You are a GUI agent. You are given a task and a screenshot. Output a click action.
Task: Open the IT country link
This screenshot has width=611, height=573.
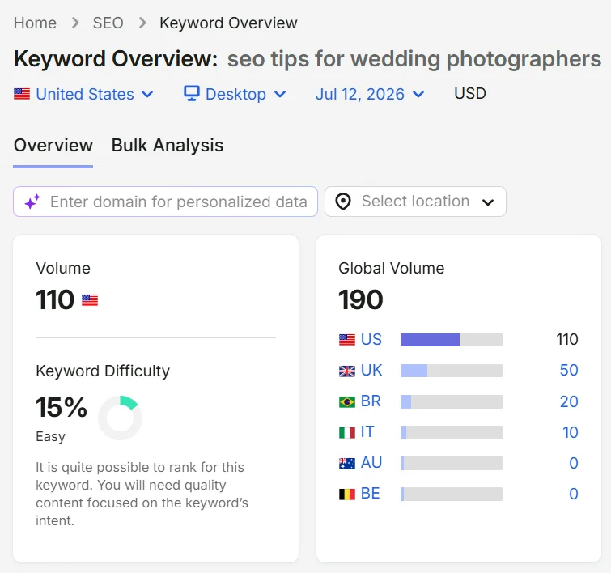tap(367, 432)
